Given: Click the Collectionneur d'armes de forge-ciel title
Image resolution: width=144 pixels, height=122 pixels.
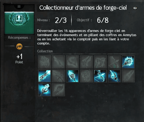Looking at the screenshot, I should pyautogui.click(x=83, y=8).
